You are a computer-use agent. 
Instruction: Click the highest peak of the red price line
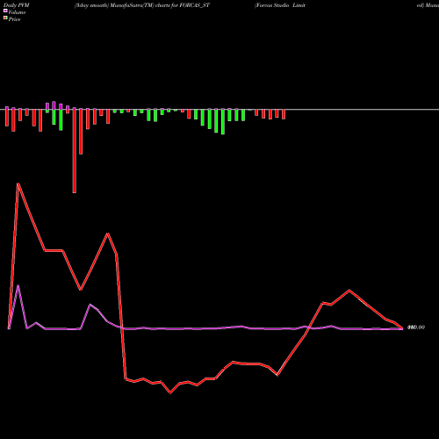click(18, 184)
